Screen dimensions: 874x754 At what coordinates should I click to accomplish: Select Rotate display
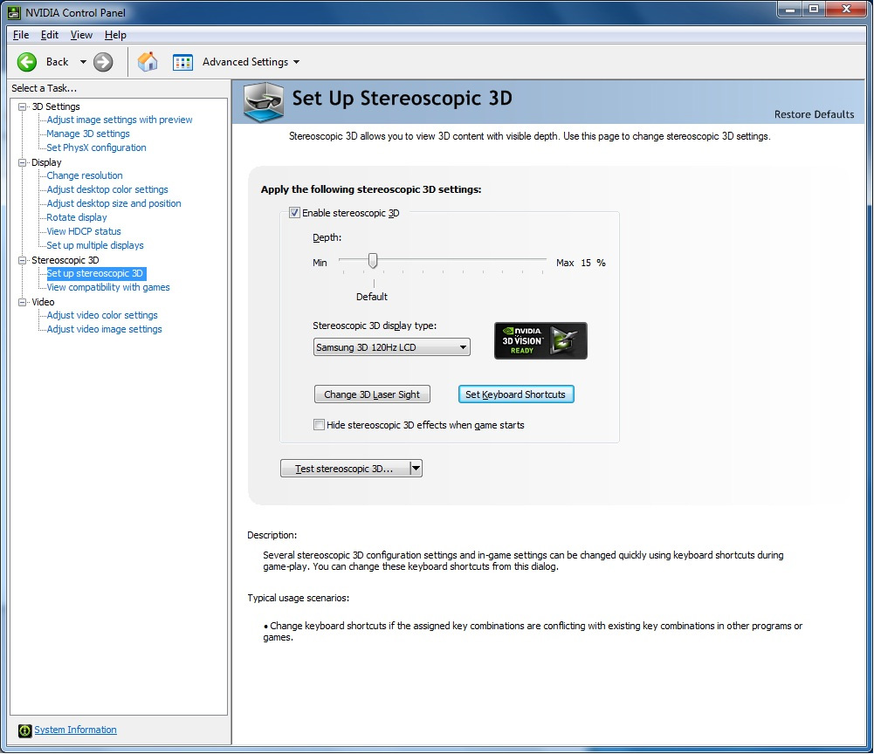click(x=76, y=217)
